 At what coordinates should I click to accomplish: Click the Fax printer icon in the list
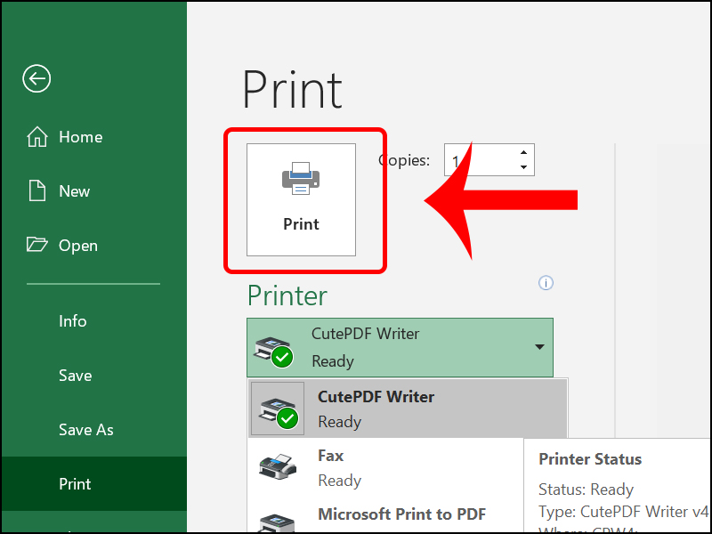tap(276, 466)
